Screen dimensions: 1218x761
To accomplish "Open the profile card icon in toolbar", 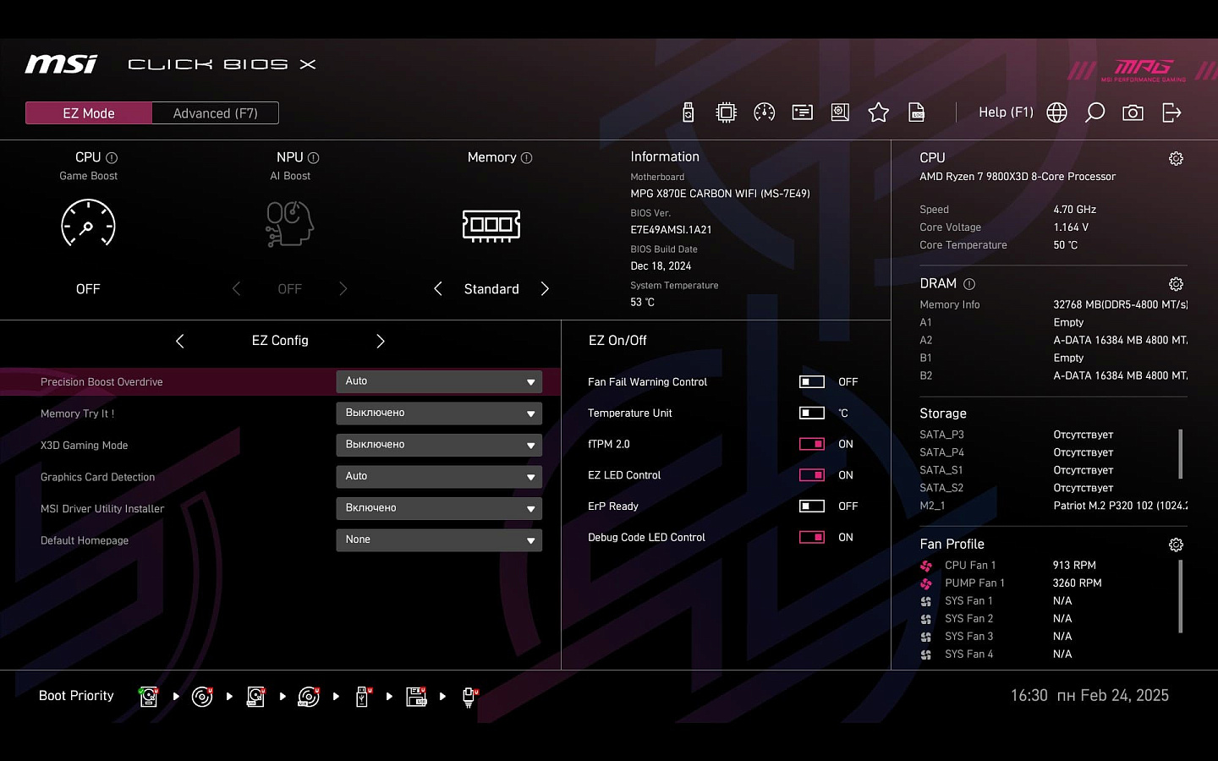I will (x=802, y=112).
